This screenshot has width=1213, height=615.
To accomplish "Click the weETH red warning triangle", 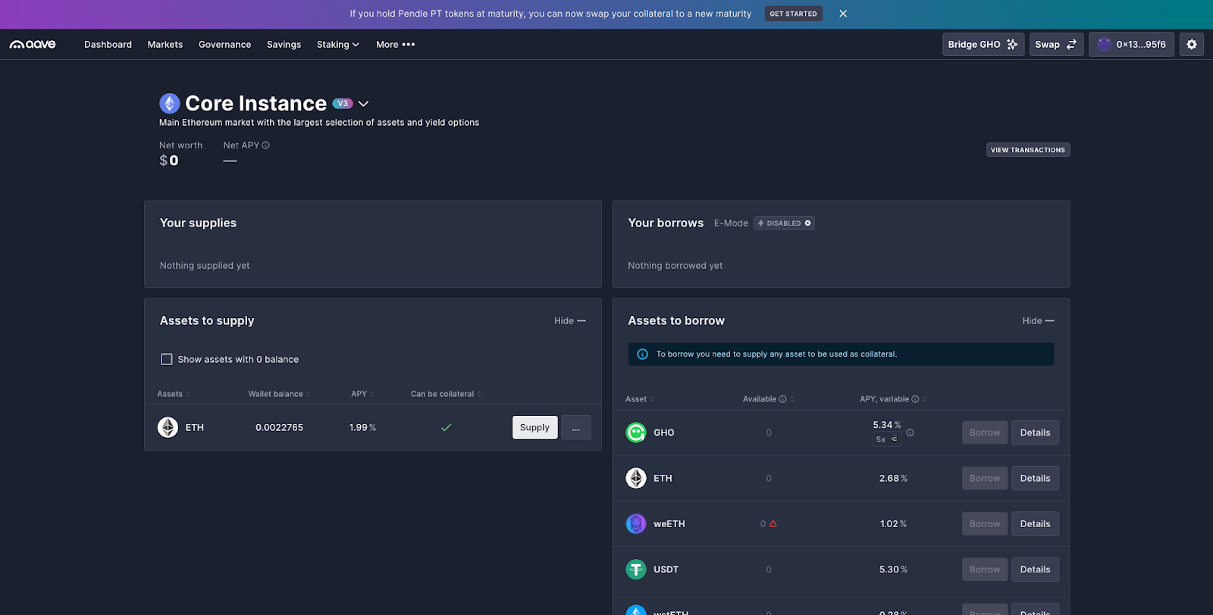I will tap(773, 523).
